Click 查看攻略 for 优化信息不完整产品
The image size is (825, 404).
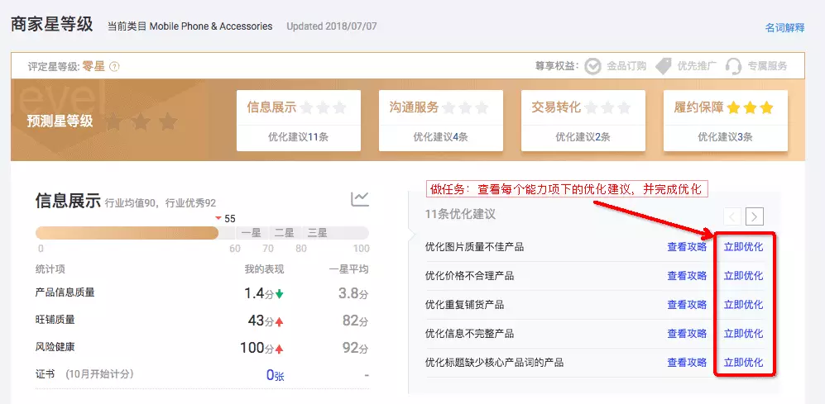(687, 333)
